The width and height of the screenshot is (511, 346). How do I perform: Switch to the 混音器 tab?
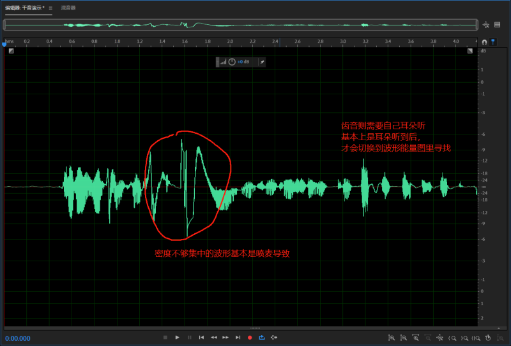pos(68,8)
